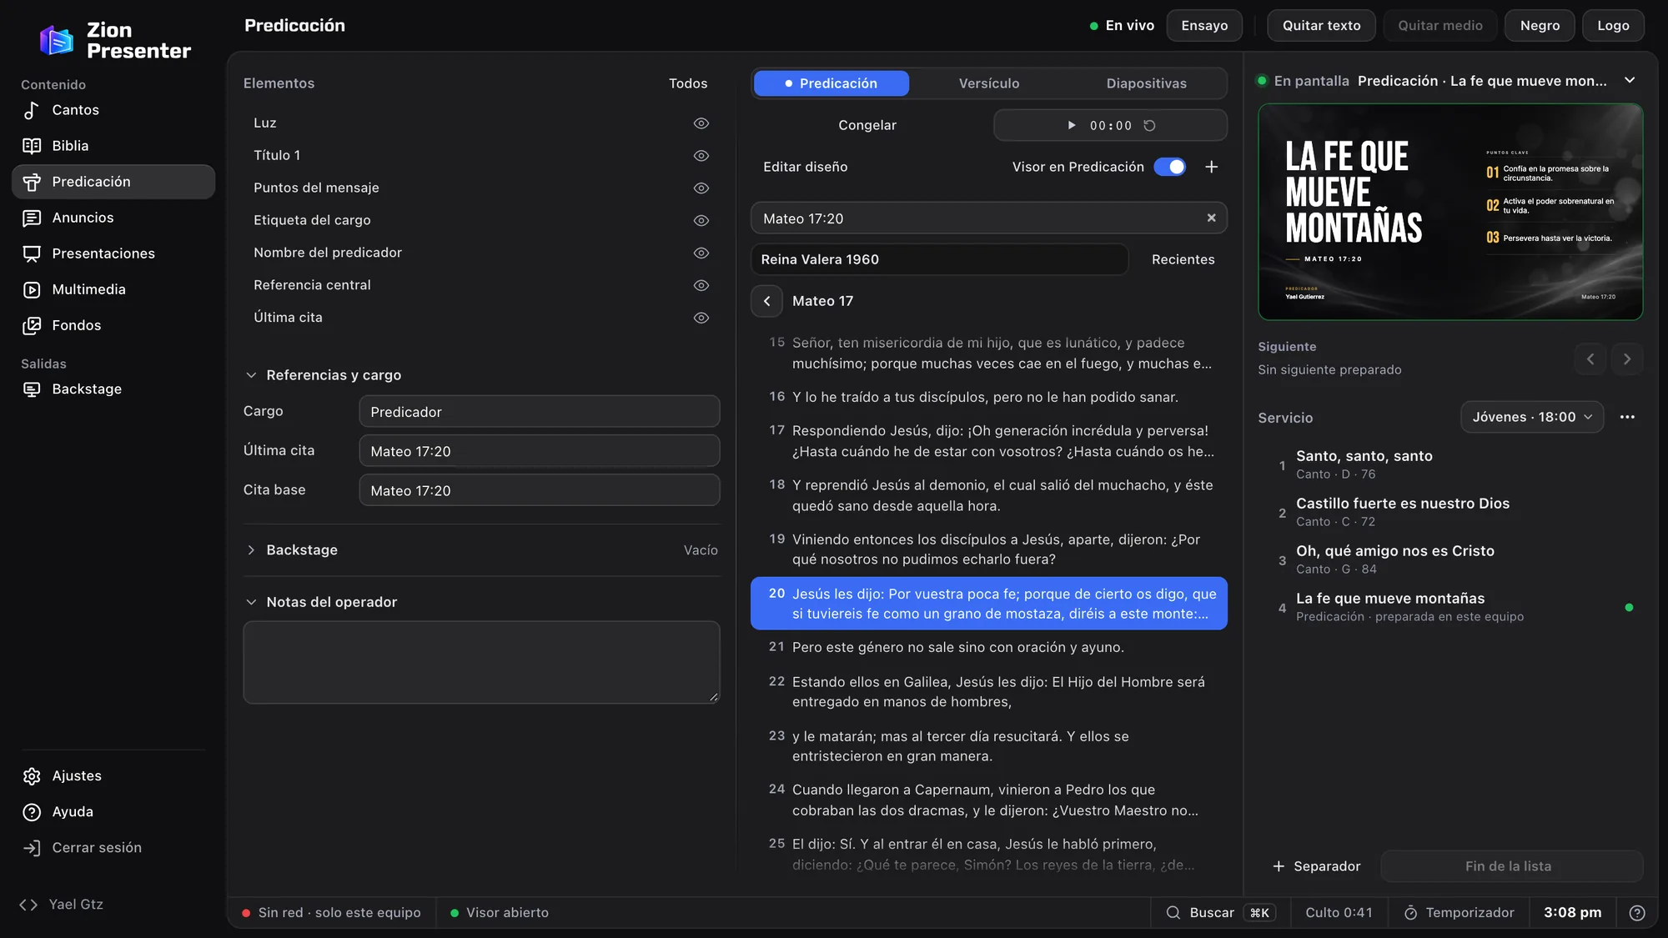
Task: Turn off the Visor en Predicación switch
Action: (1169, 167)
